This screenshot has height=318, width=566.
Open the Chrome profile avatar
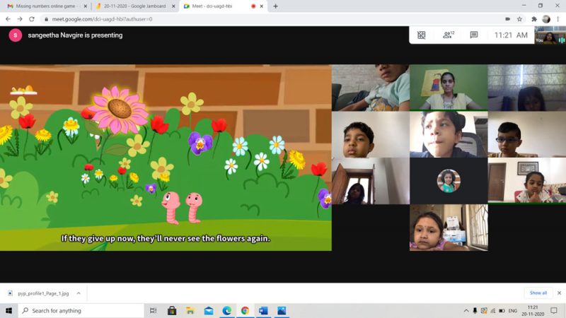tap(546, 19)
